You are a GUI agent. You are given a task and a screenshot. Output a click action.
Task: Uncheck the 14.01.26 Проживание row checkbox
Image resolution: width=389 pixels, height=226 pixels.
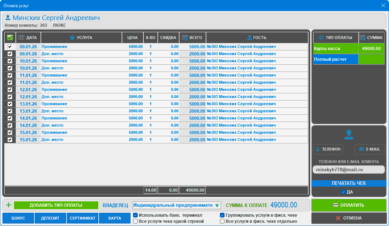pyautogui.click(x=10, y=118)
